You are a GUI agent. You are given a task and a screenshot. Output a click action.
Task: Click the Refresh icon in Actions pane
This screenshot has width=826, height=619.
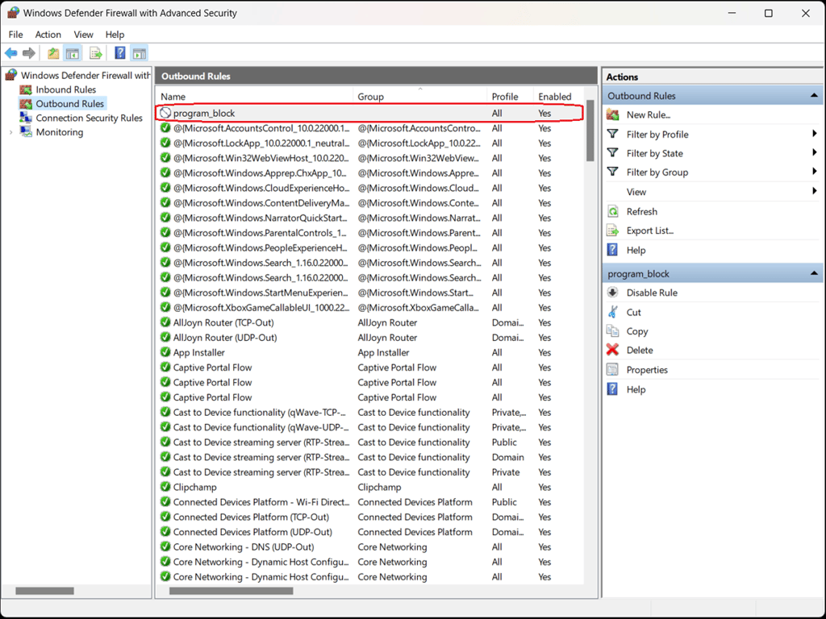[613, 211]
